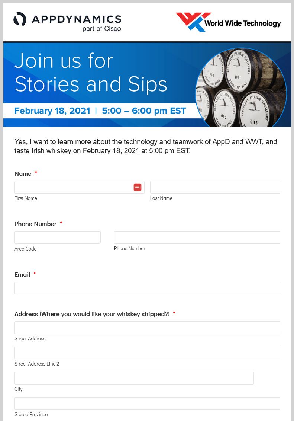Select the City input field
Screen dimensions: 294x421
(x=134, y=378)
